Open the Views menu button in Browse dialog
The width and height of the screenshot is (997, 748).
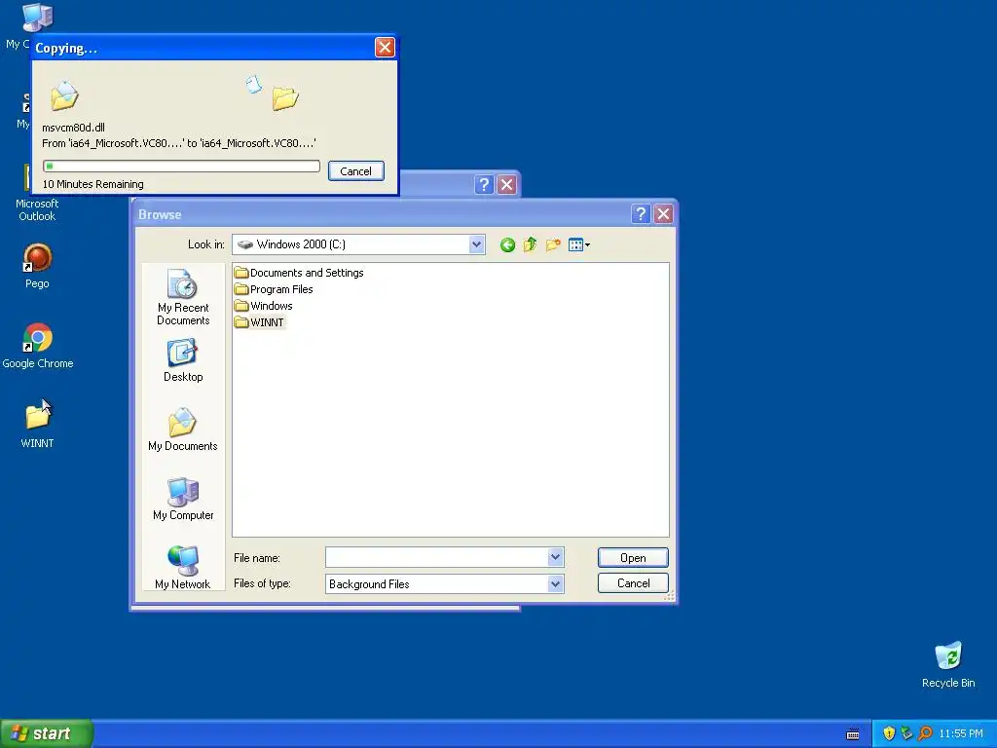(578, 244)
